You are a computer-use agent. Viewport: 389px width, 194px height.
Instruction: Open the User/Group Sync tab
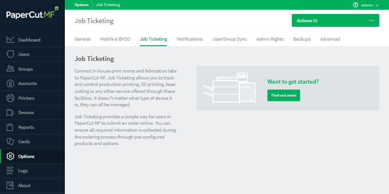pos(230,39)
